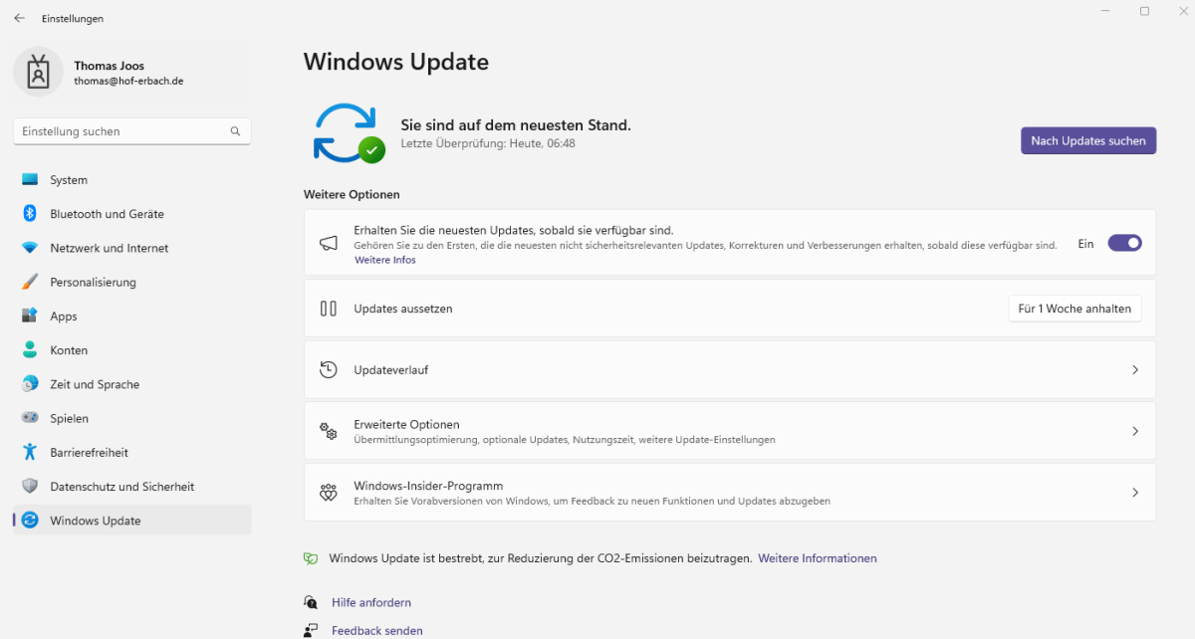Click the large update sync status icon

(349, 133)
